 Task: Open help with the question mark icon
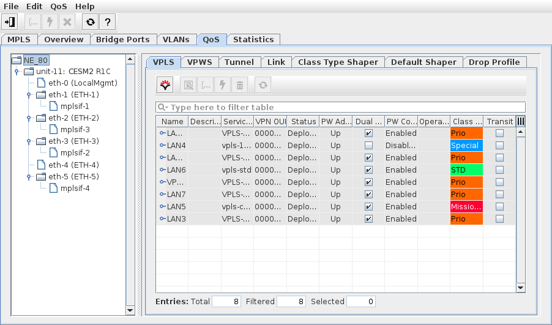tap(107, 22)
